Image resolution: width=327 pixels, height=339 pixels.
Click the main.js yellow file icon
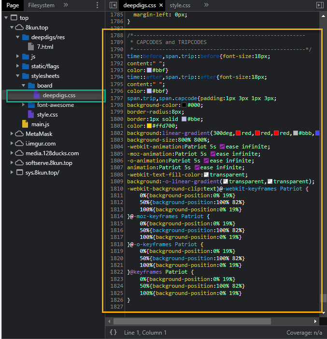tap(25, 124)
